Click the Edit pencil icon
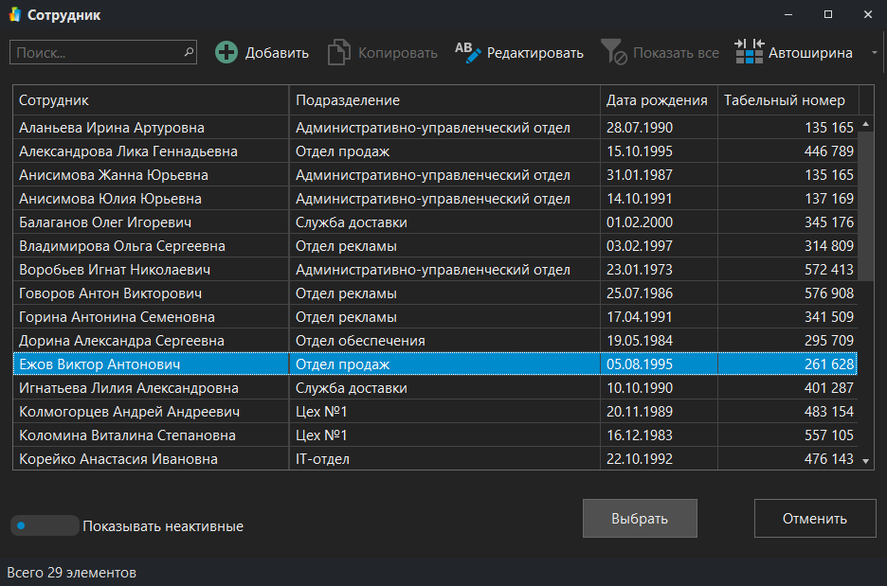The image size is (887, 586). [468, 53]
